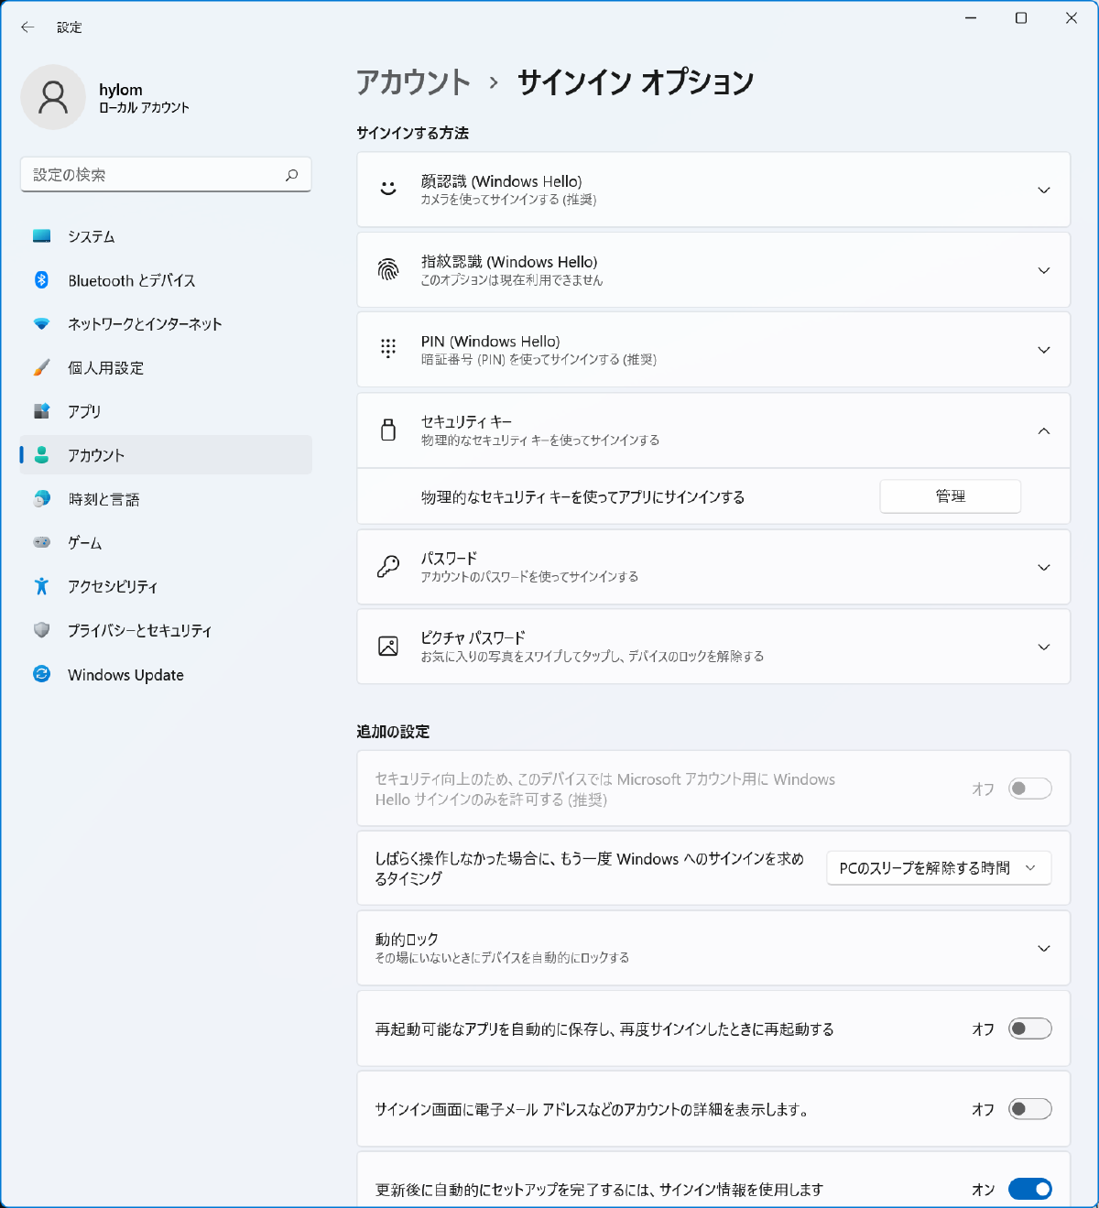Image resolution: width=1099 pixels, height=1208 pixels.
Task: Click the パスワード key icon
Action: pos(388,567)
